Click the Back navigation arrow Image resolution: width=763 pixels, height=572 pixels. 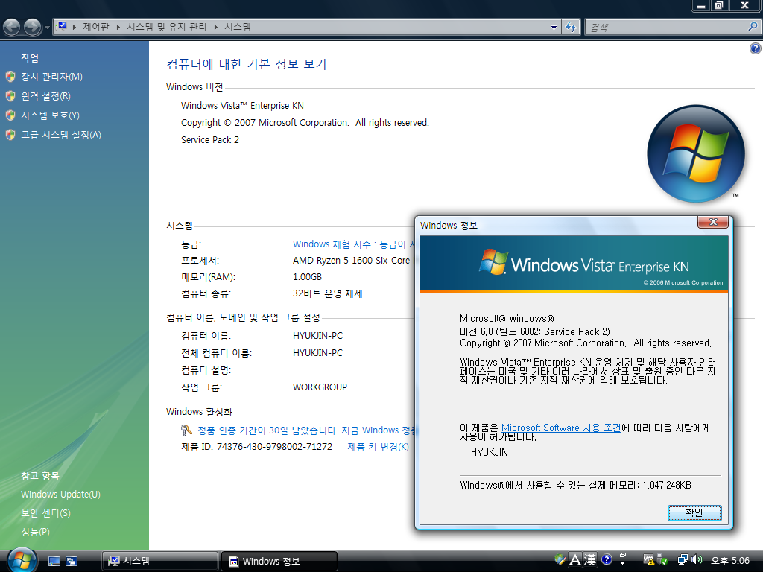[x=12, y=28]
